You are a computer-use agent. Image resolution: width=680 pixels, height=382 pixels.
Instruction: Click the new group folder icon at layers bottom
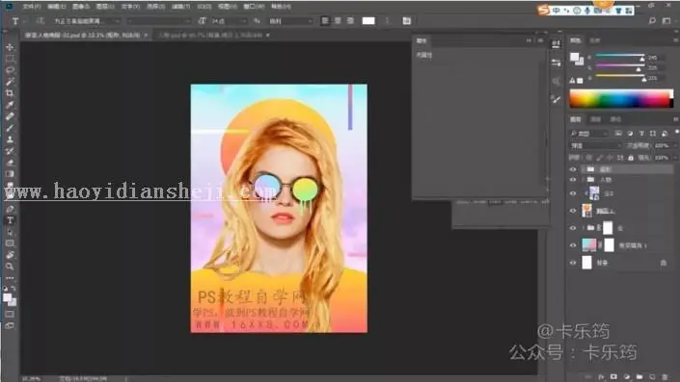click(639, 377)
